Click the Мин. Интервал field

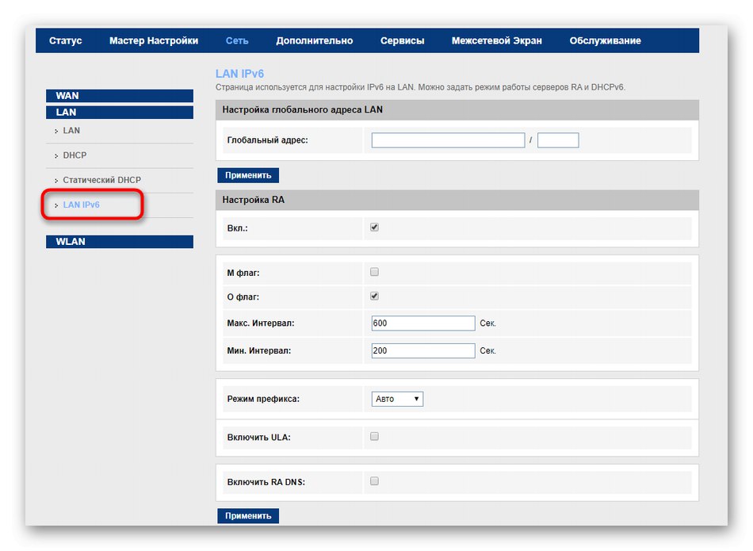tap(423, 350)
